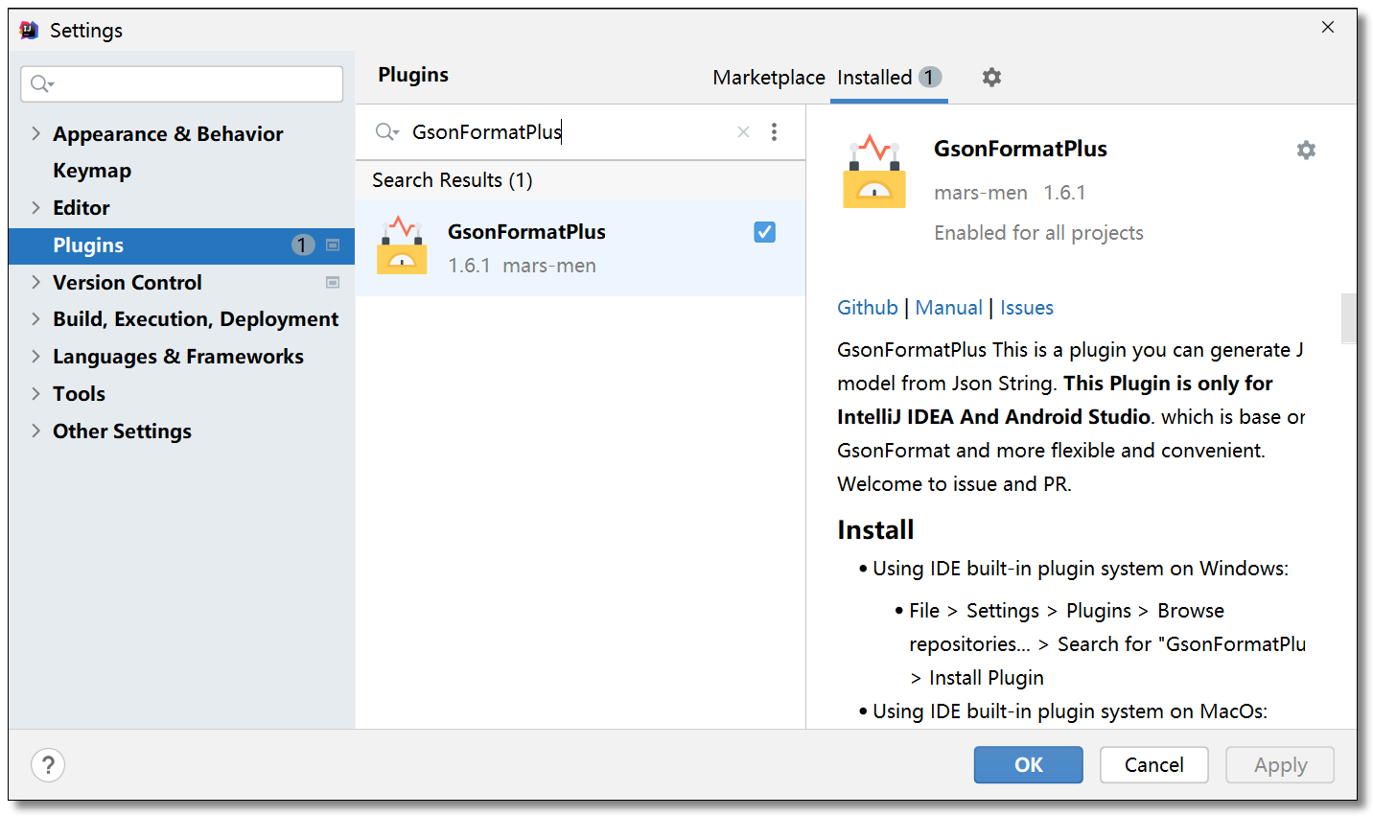Focus the settings search input field
Viewport: 1373px width, 816px height.
182,84
